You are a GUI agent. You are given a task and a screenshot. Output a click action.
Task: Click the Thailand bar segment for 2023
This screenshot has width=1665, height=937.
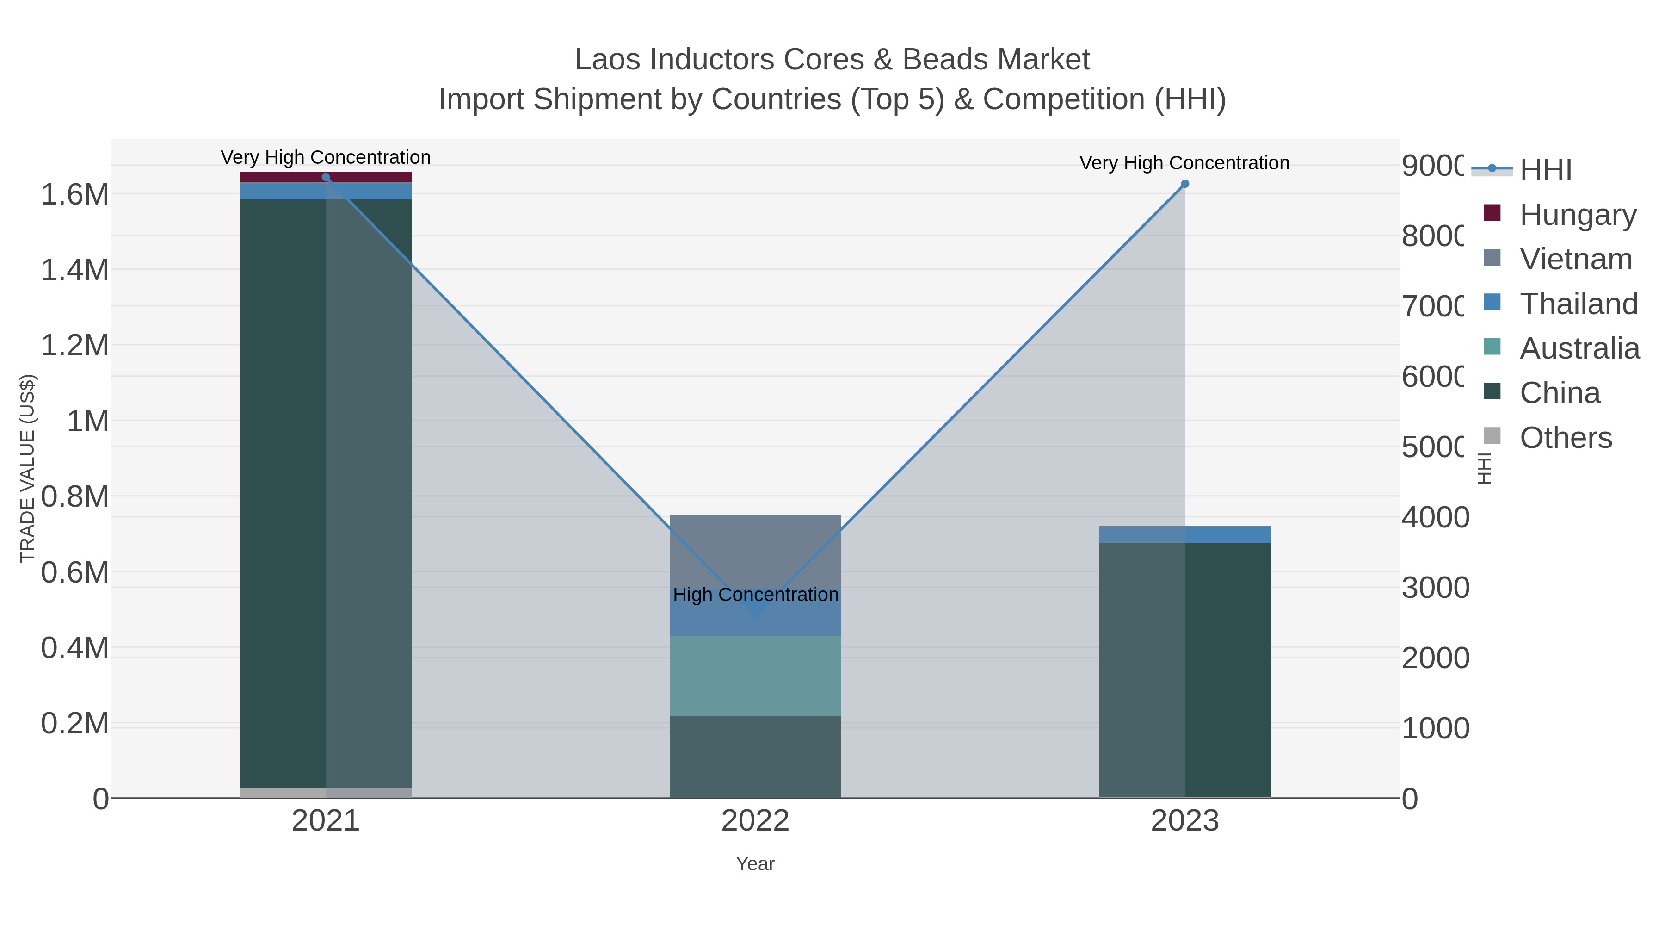[x=1185, y=535]
